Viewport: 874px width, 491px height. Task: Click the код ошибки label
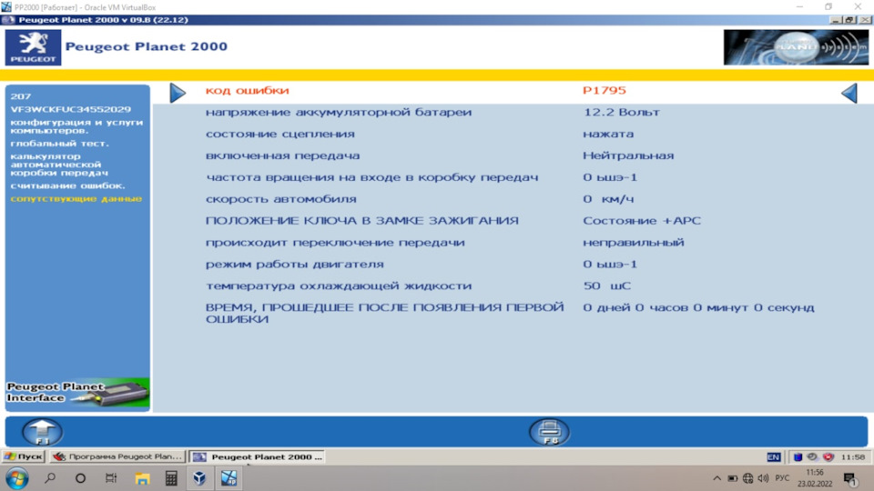tap(247, 90)
